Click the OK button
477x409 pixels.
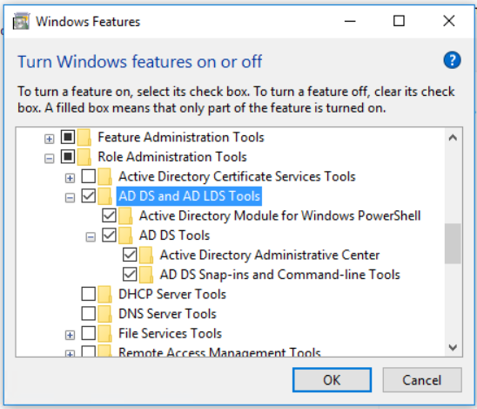point(332,380)
